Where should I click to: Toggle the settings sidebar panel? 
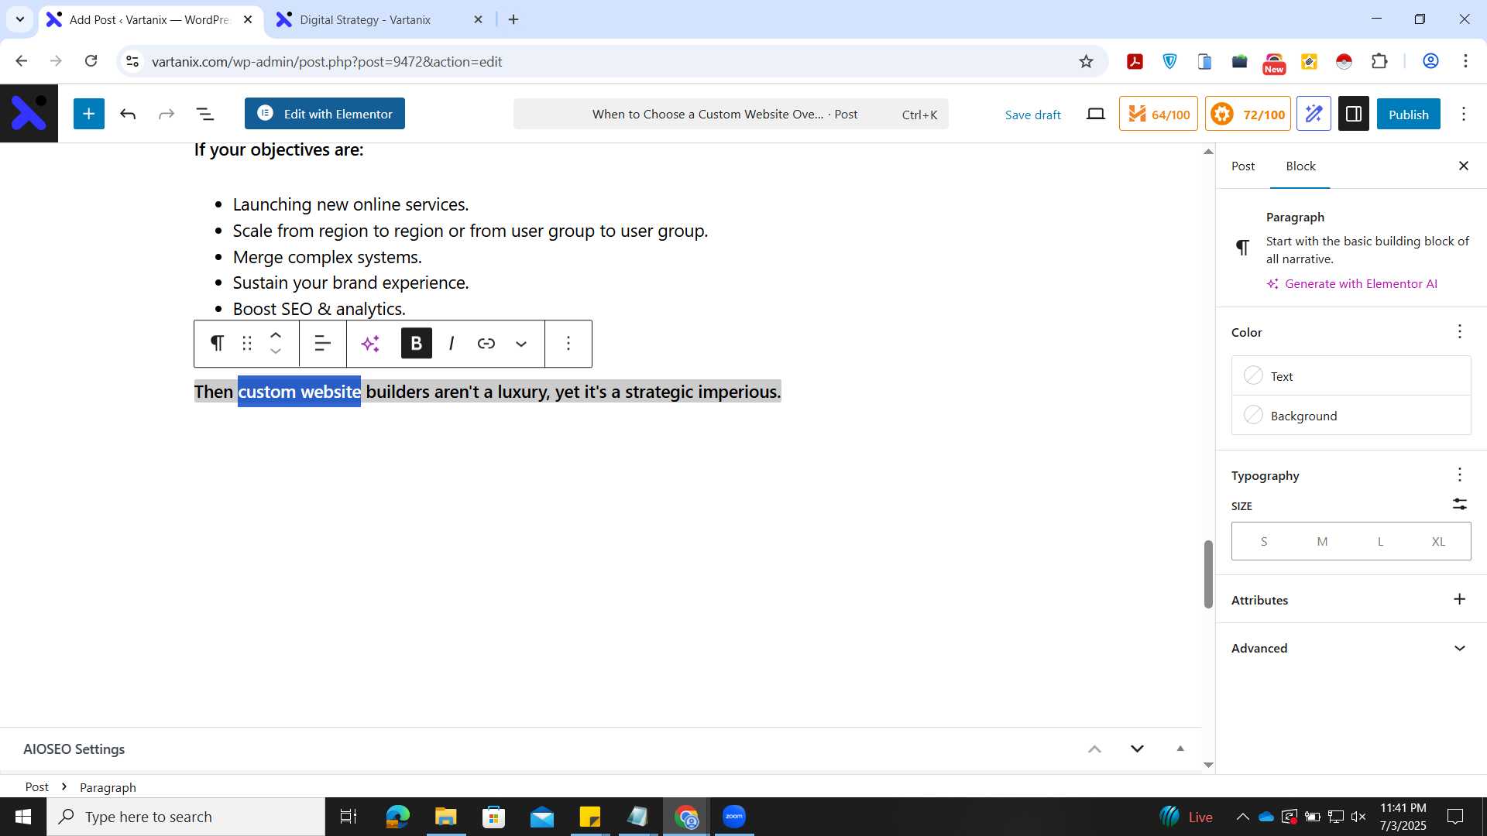tap(1354, 114)
